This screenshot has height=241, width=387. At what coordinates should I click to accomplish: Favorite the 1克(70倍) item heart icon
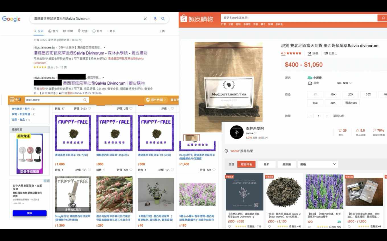89,170
